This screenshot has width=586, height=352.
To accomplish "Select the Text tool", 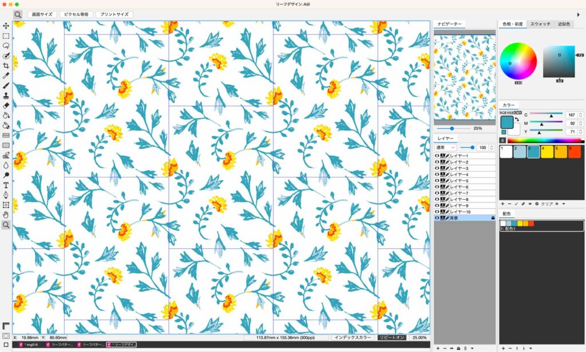I will tap(6, 185).
